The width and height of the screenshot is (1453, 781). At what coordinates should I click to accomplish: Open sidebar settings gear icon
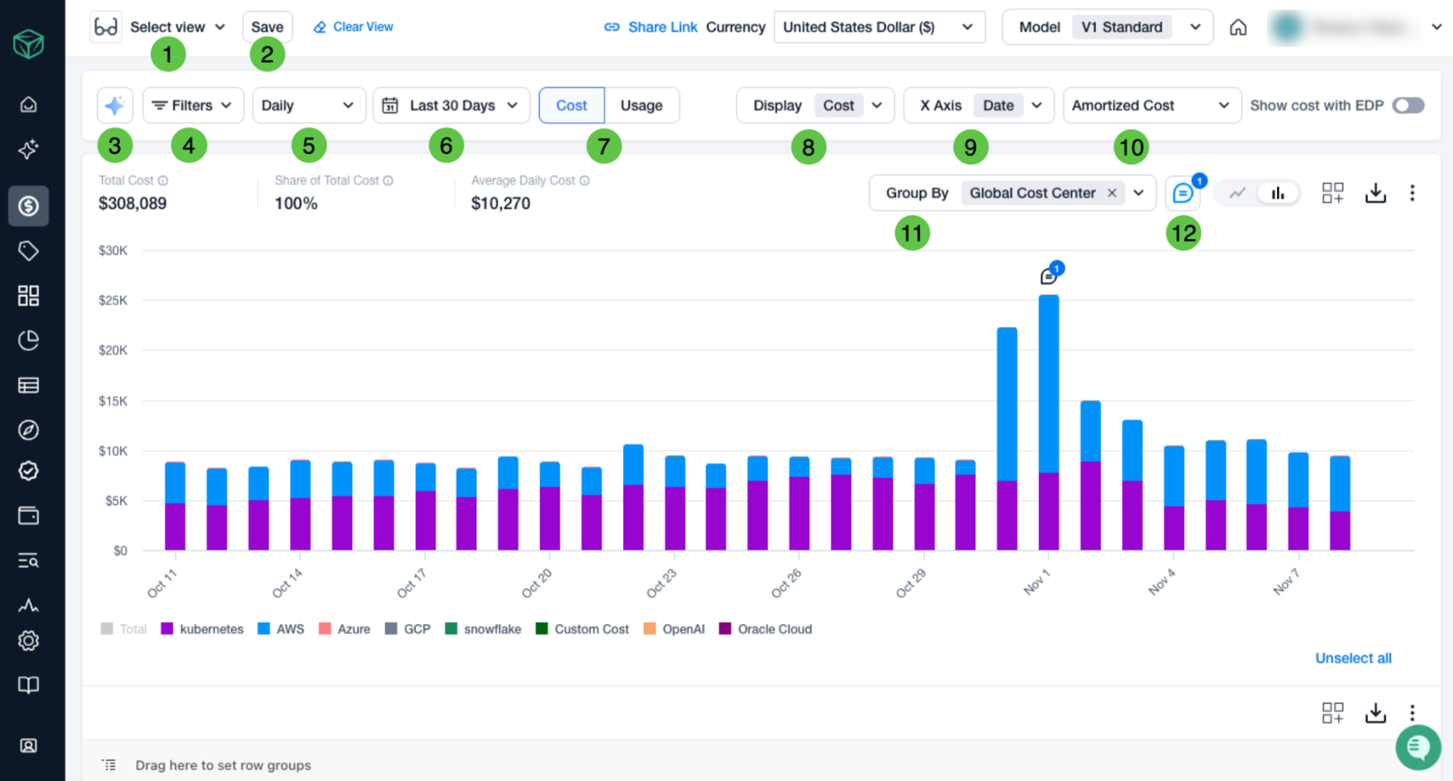coord(28,641)
